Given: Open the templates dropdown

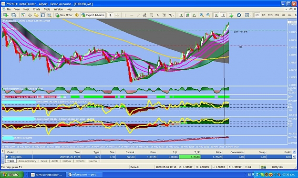Looking at the screenshot, I should click(248, 15).
